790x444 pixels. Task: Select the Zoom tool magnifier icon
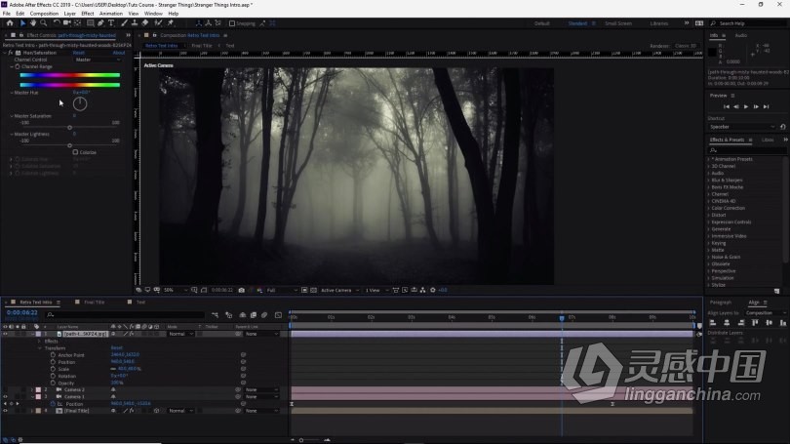tap(44, 23)
